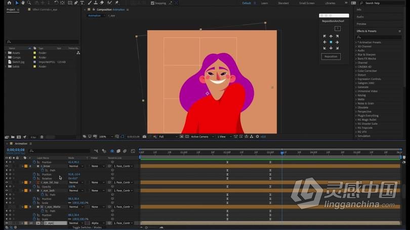Image resolution: width=410 pixels, height=230 pixels.
Task: Open the 1 View layout dropdown
Action: pos(224,136)
